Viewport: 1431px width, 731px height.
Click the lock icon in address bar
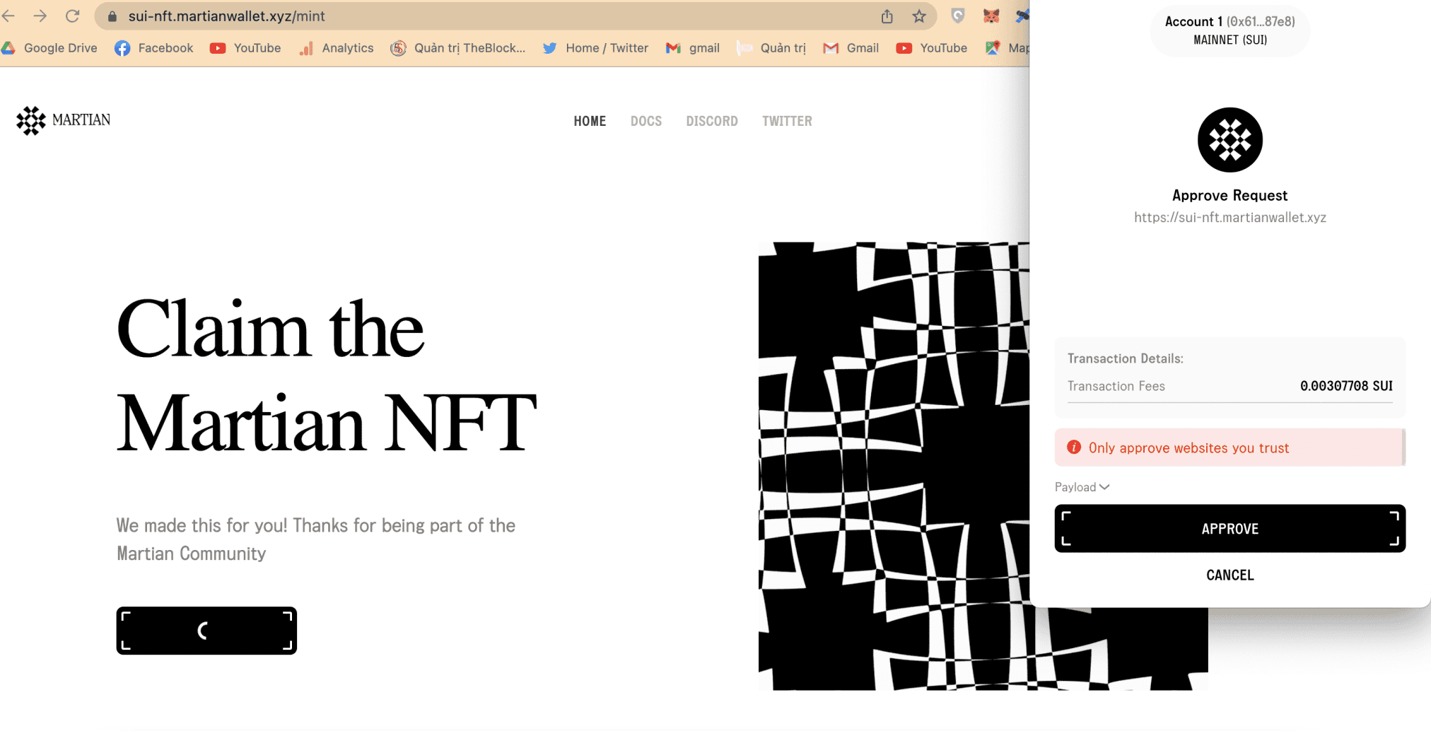coord(112,16)
